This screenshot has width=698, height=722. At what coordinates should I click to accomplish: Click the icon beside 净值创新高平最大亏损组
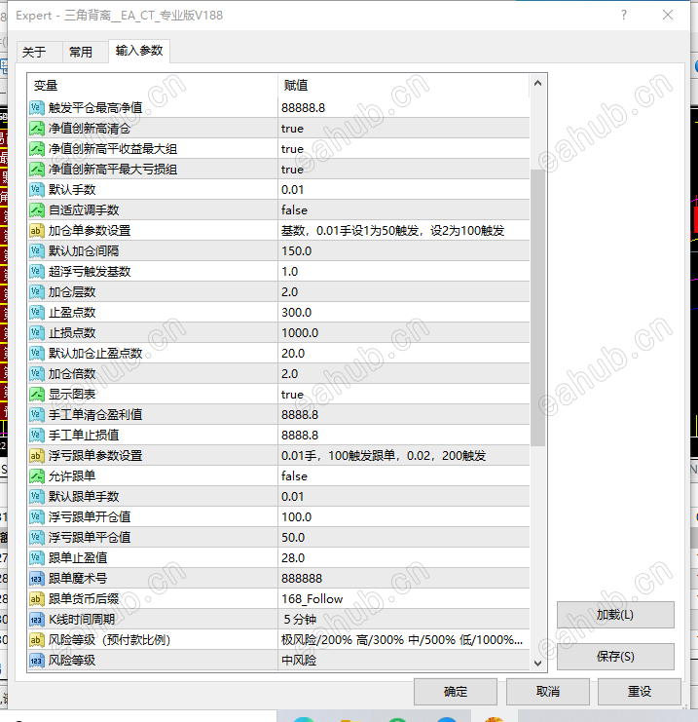37,170
